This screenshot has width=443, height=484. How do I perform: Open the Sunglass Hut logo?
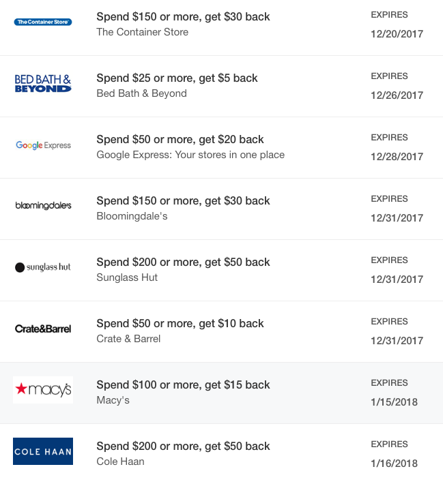point(43,267)
